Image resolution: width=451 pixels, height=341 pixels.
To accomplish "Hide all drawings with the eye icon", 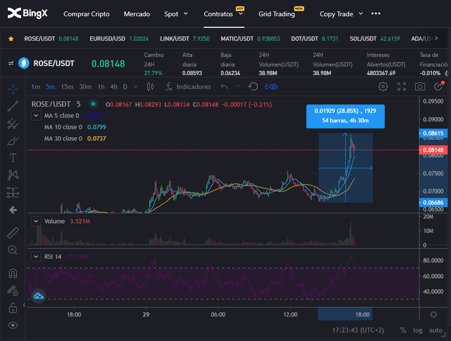I will [13, 325].
